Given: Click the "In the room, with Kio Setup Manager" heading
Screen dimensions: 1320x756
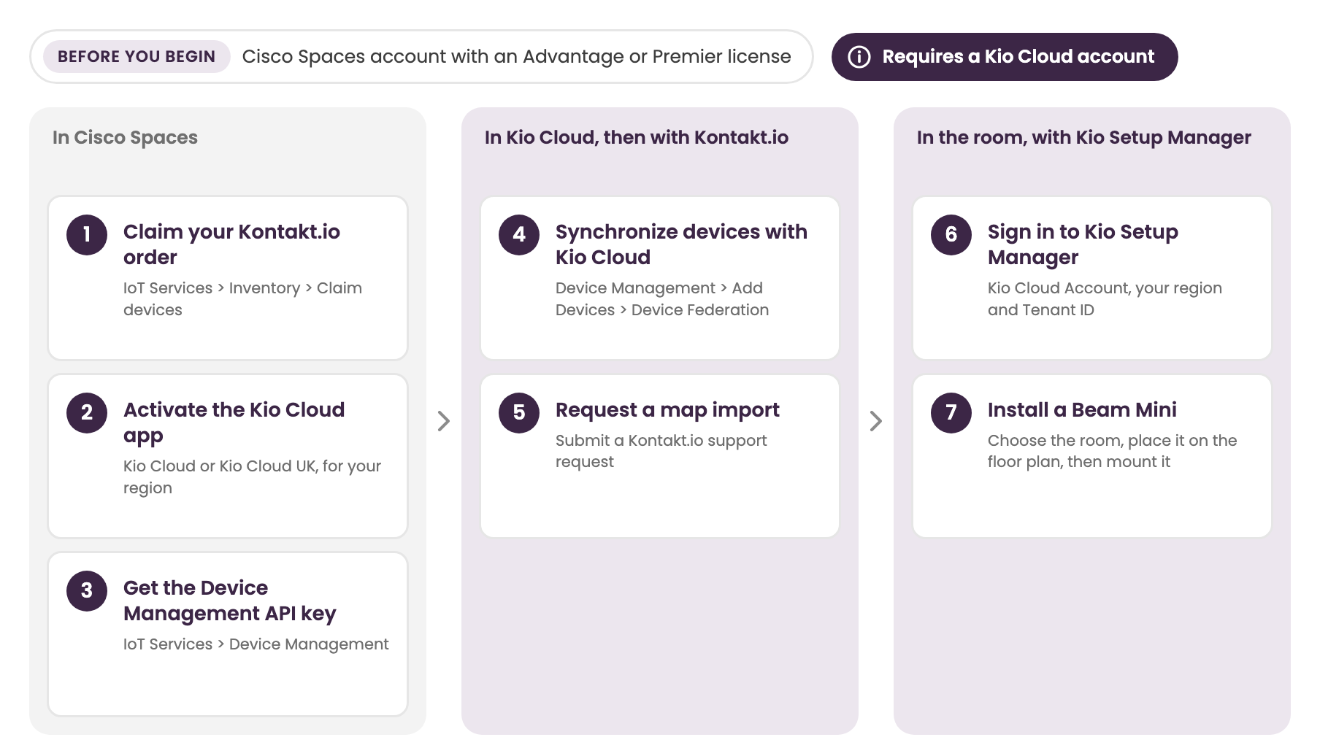Looking at the screenshot, I should pyautogui.click(x=1084, y=138).
